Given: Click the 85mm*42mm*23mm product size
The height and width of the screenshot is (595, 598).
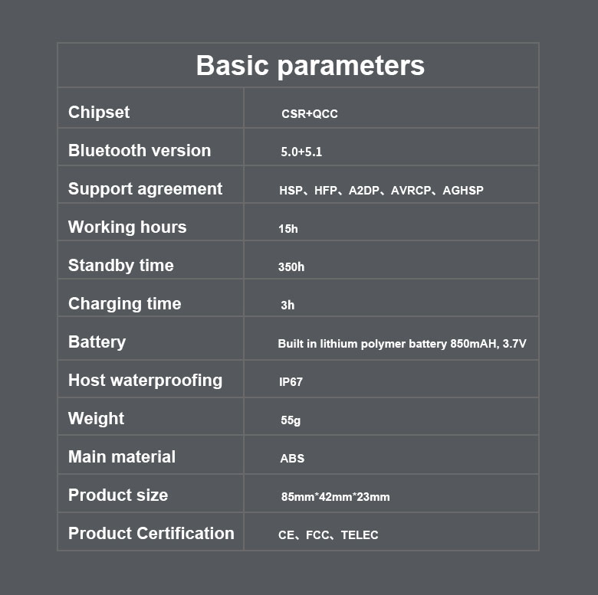Looking at the screenshot, I should pos(336,497).
